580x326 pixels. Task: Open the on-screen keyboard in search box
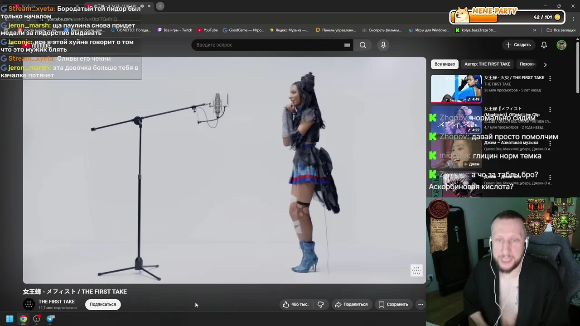click(347, 45)
